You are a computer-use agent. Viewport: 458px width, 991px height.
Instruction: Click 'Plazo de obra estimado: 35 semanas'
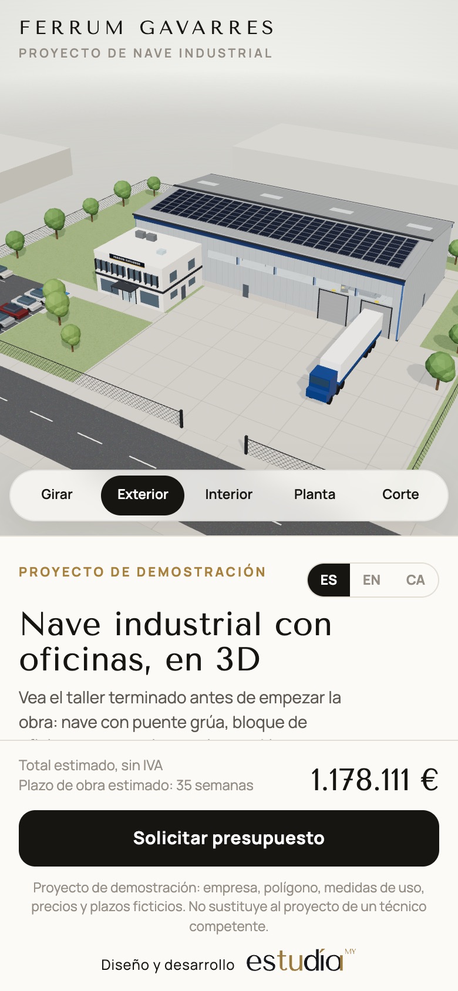136,786
